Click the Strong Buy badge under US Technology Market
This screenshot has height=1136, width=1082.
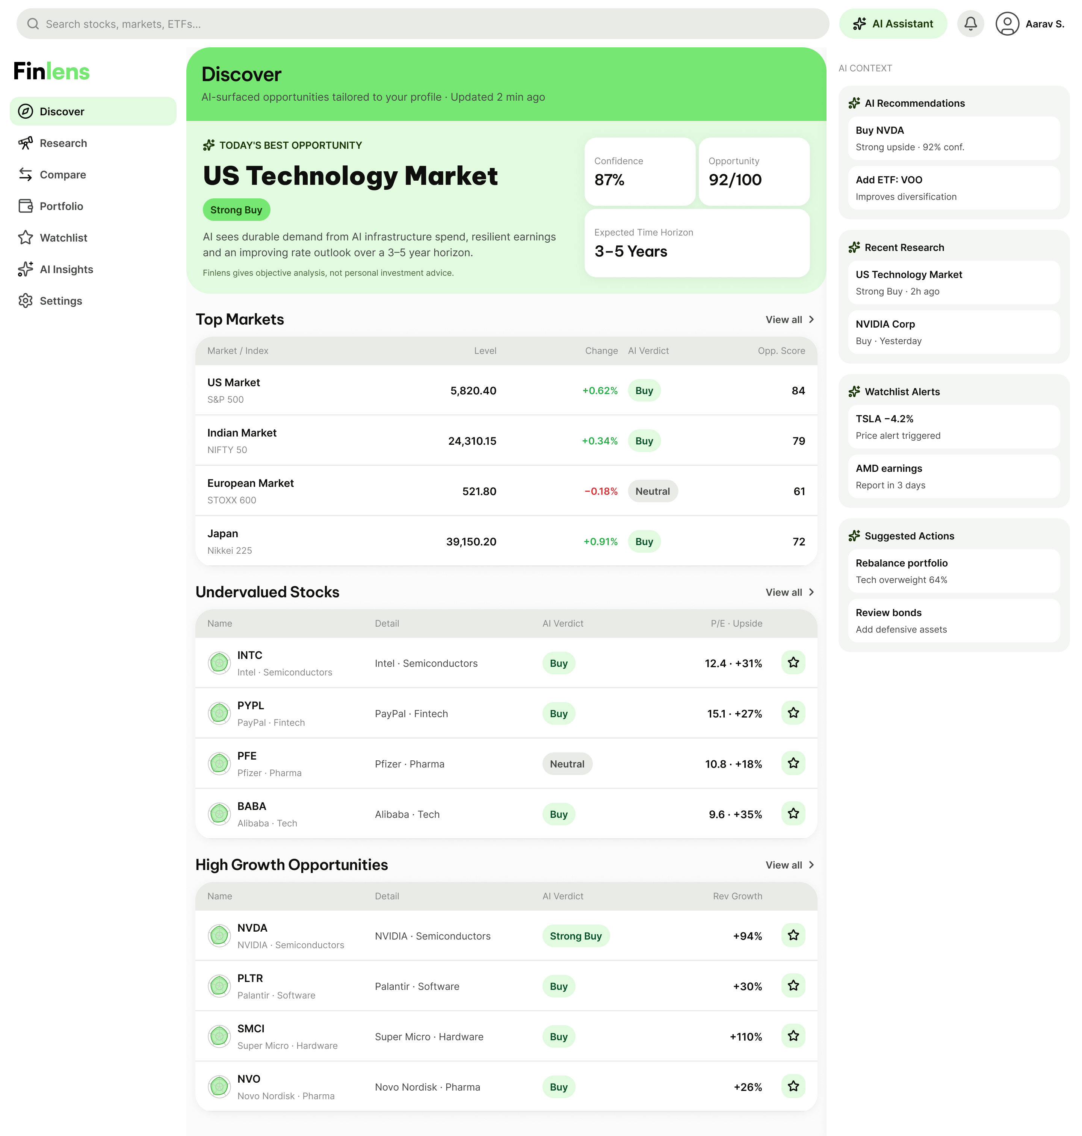(236, 210)
